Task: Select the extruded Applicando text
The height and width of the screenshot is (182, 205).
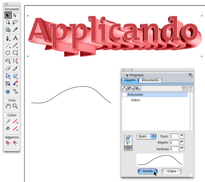Action: click(x=114, y=36)
